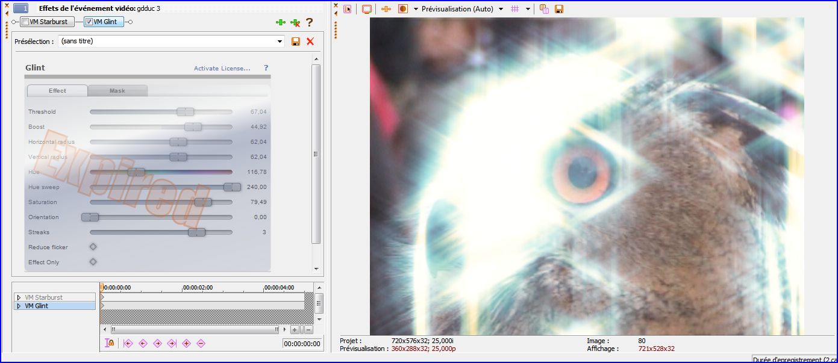Save the current preset with the disk icon
Screen dimensions: 838x363
[296, 42]
